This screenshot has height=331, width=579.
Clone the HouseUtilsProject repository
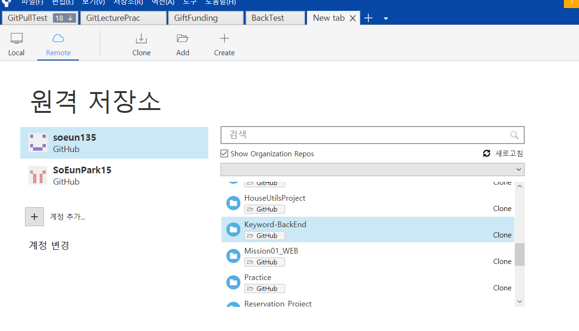(502, 208)
